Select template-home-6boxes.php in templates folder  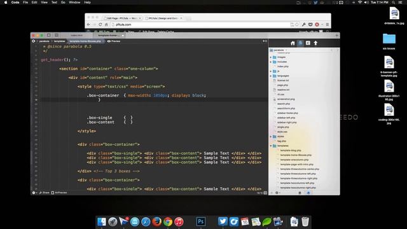coord(296,155)
